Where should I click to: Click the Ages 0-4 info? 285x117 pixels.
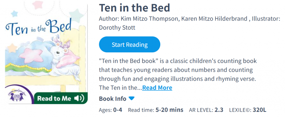tap(110, 110)
